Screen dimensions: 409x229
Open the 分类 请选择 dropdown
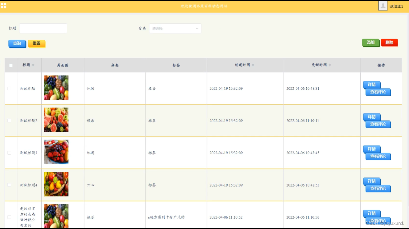(x=175, y=28)
